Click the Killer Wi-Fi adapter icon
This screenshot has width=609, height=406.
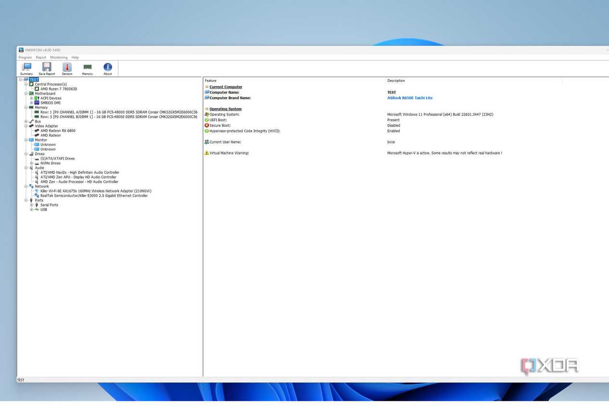pyautogui.click(x=37, y=191)
